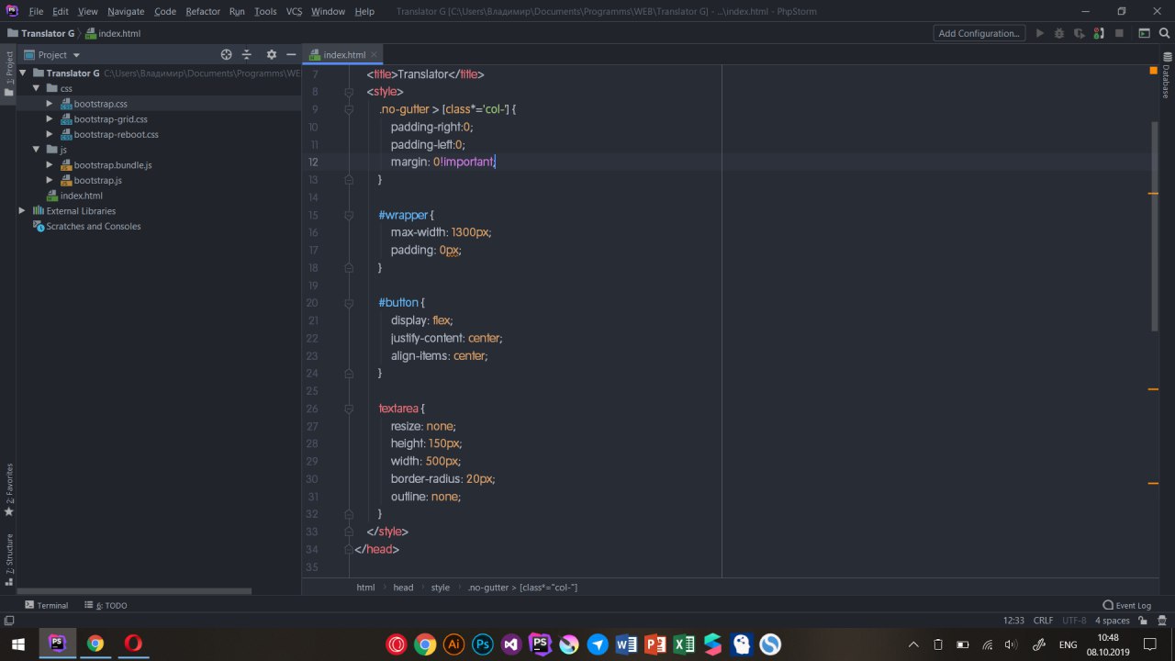The width and height of the screenshot is (1175, 661).
Task: Open the Project view dropdown
Action: click(x=76, y=55)
